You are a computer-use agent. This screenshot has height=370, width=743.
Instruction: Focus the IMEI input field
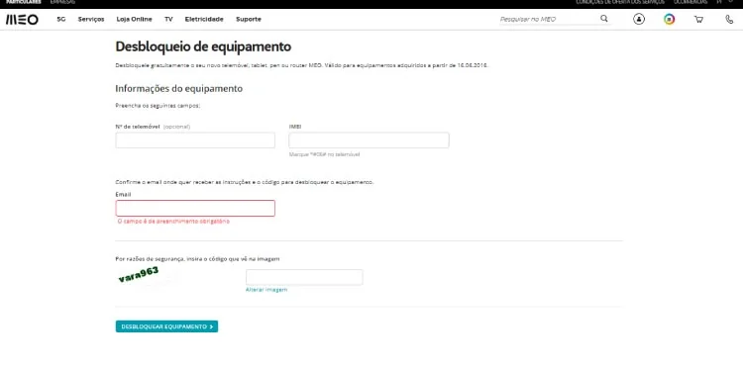click(x=369, y=140)
